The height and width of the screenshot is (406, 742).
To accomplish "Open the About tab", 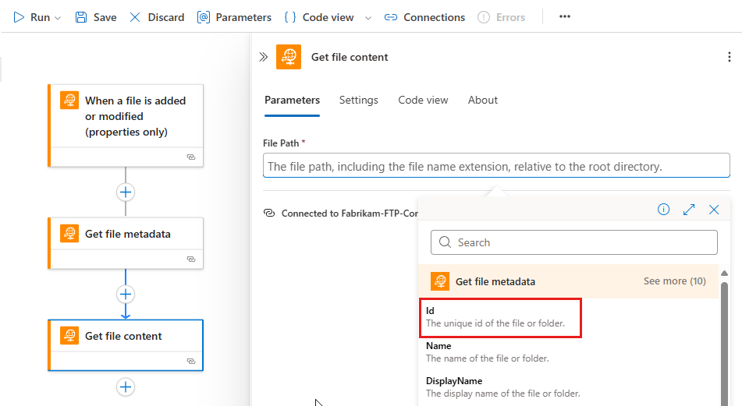I will coord(483,100).
